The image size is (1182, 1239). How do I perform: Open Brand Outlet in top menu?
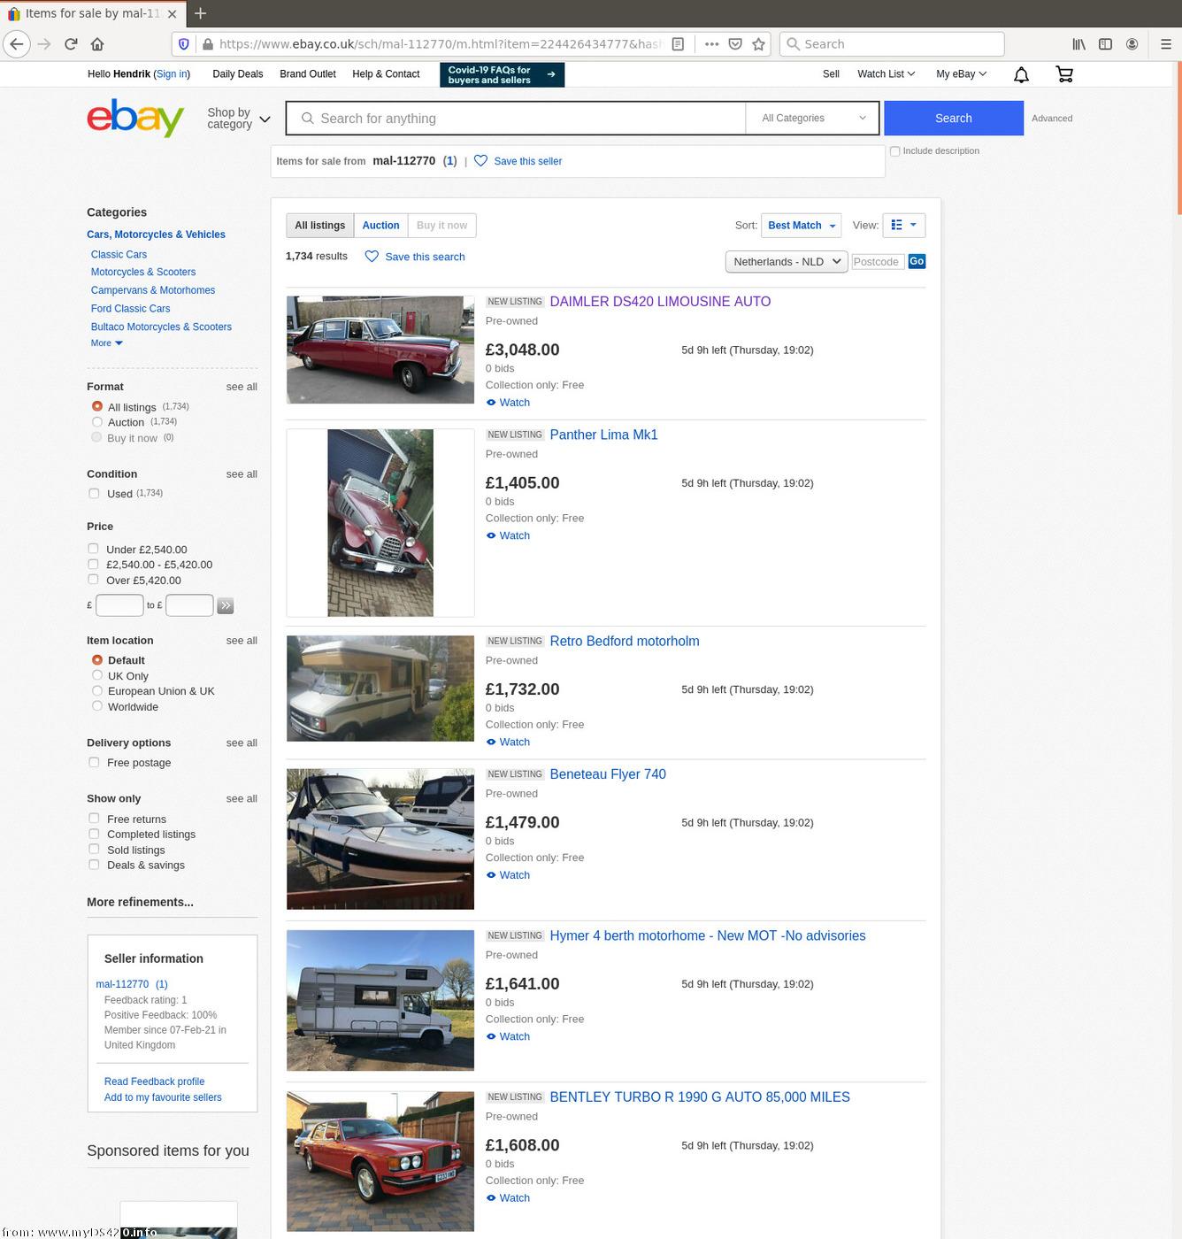(x=308, y=74)
